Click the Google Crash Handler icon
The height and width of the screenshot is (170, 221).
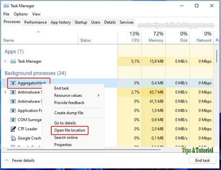point(13,138)
